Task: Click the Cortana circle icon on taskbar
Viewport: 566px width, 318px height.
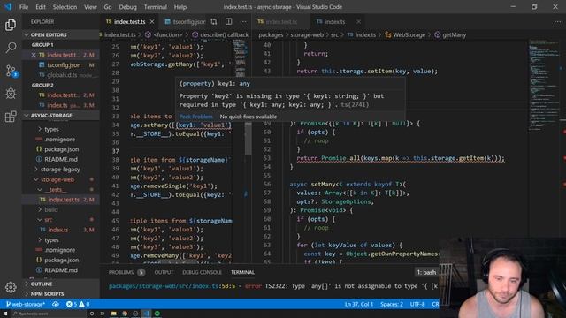Action: point(92,314)
